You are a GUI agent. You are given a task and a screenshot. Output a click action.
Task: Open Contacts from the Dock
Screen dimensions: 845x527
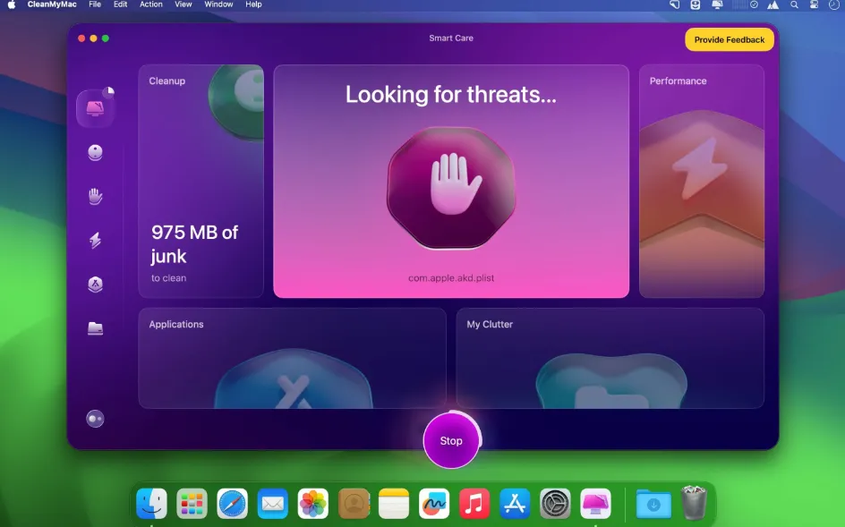point(354,504)
